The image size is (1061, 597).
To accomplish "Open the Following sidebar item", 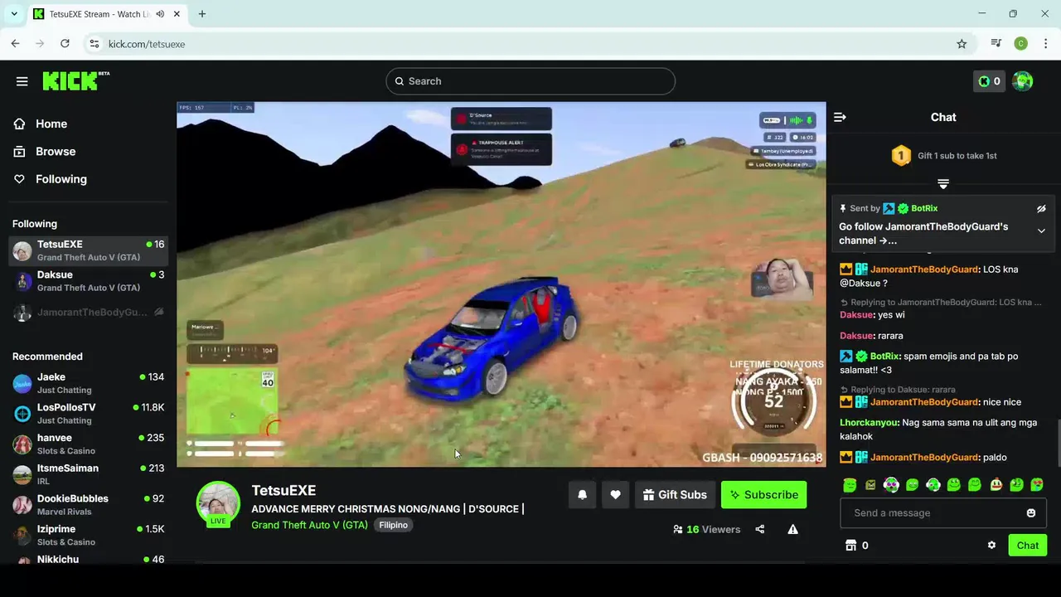I will tap(61, 179).
